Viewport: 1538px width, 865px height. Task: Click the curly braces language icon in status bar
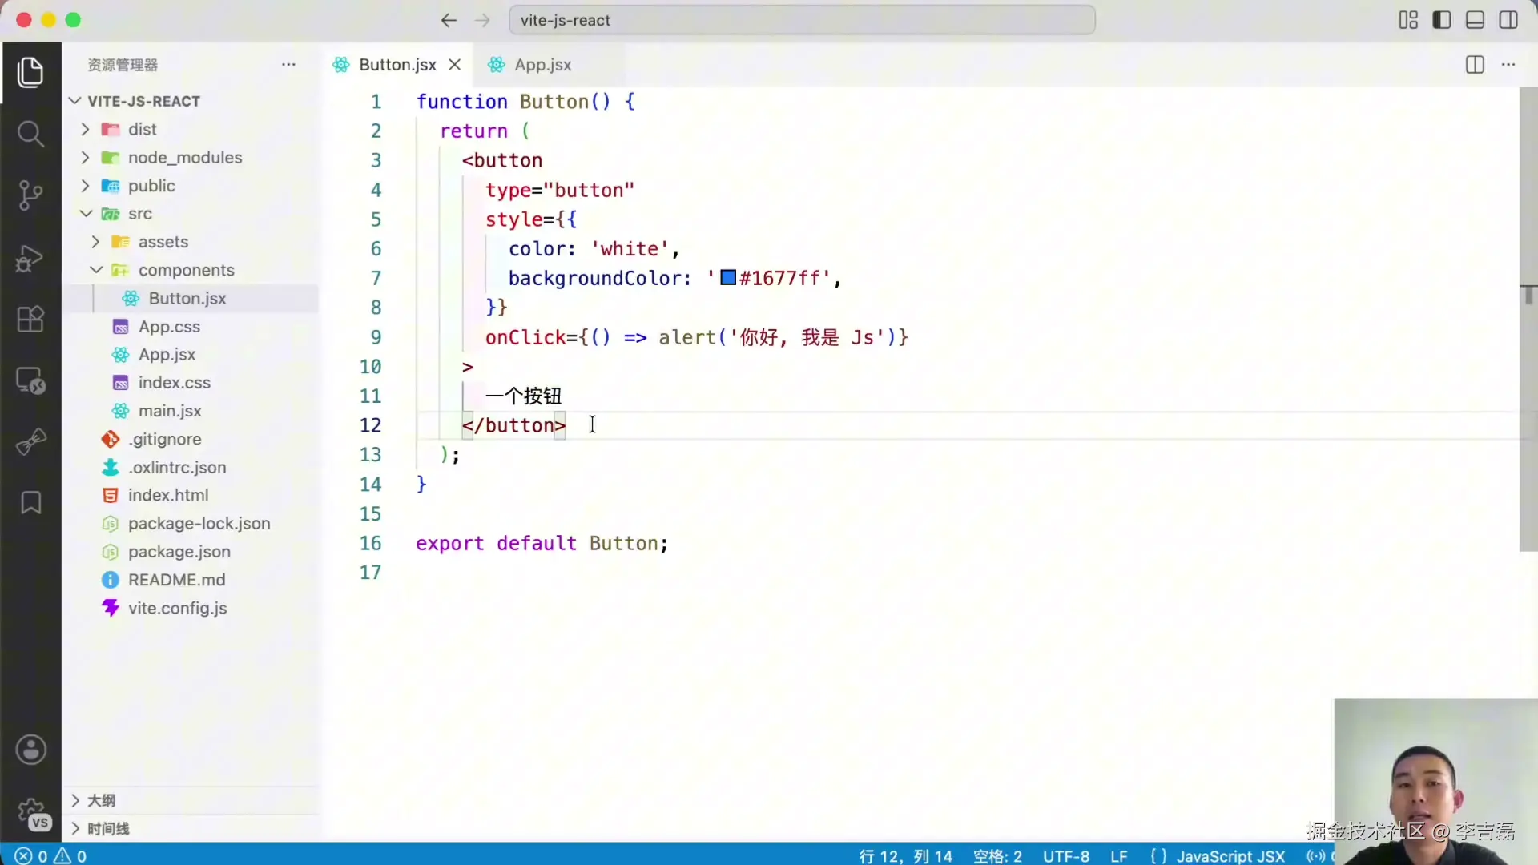pyautogui.click(x=1158, y=856)
